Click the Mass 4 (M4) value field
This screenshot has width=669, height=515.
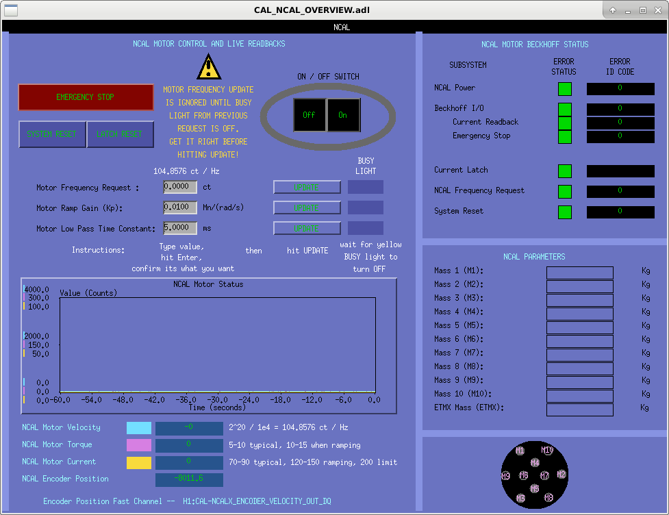[580, 314]
